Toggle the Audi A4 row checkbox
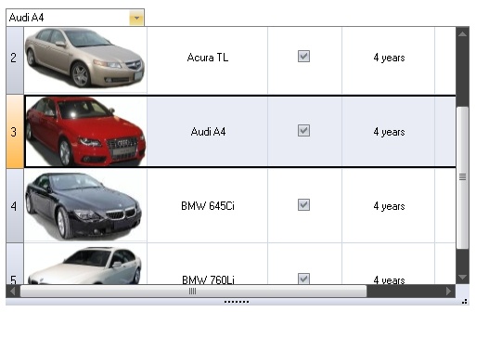The height and width of the screenshot is (351, 489). pyautogui.click(x=303, y=131)
